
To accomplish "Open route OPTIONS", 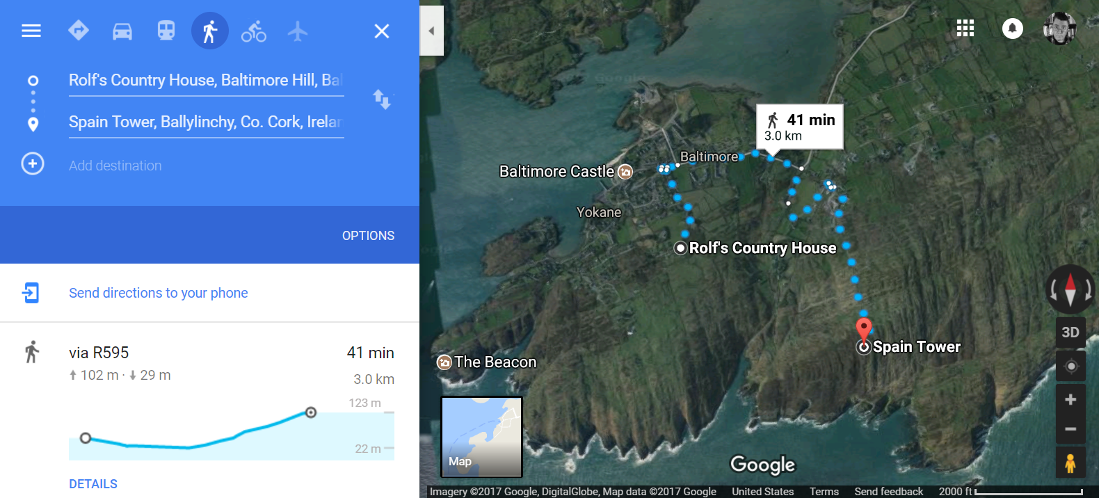I will point(368,236).
